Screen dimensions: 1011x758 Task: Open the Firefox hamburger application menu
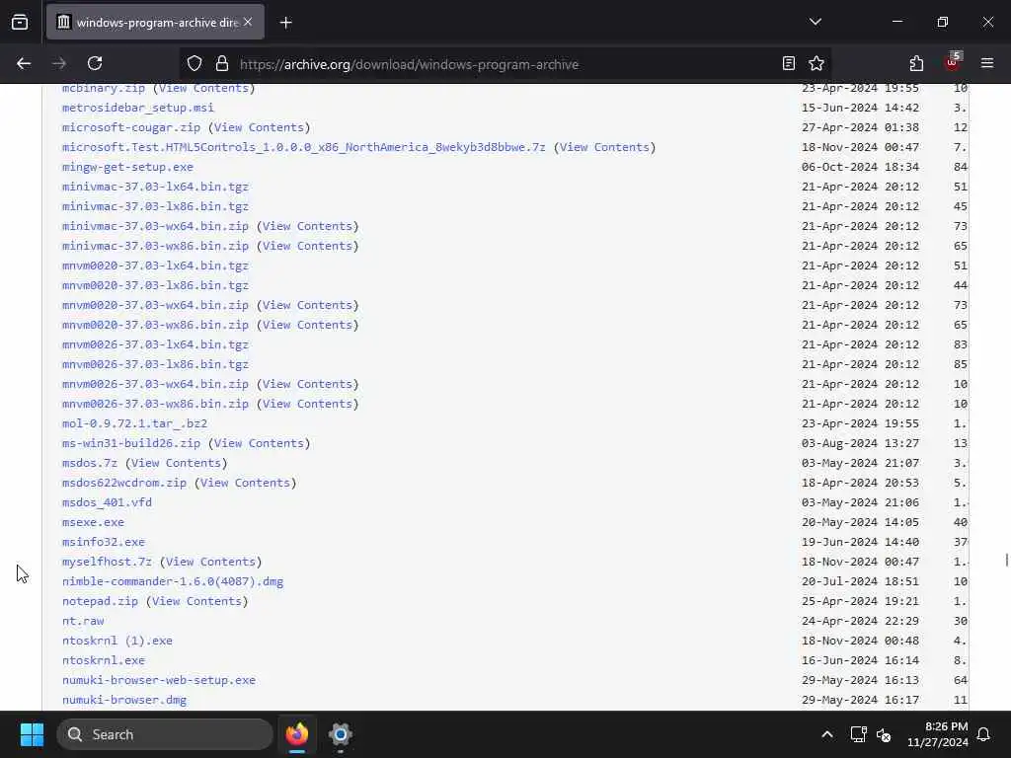(x=987, y=63)
